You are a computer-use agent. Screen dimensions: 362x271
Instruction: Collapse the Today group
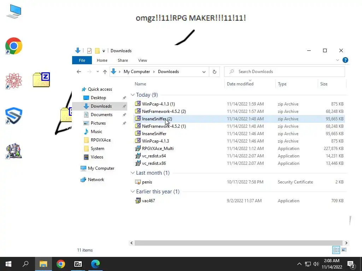(133, 95)
